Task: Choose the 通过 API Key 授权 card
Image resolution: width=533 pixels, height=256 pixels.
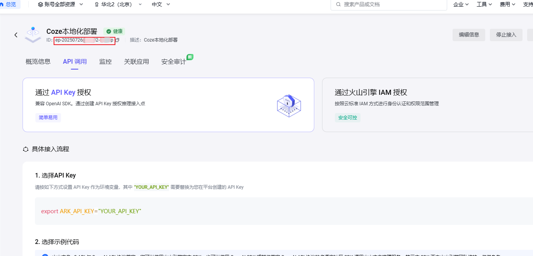Action: pyautogui.click(x=168, y=105)
